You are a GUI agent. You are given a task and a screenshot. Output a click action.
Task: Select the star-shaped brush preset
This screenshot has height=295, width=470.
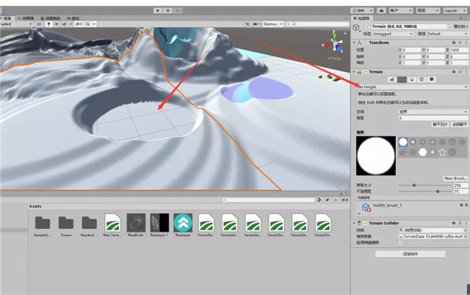(x=442, y=152)
